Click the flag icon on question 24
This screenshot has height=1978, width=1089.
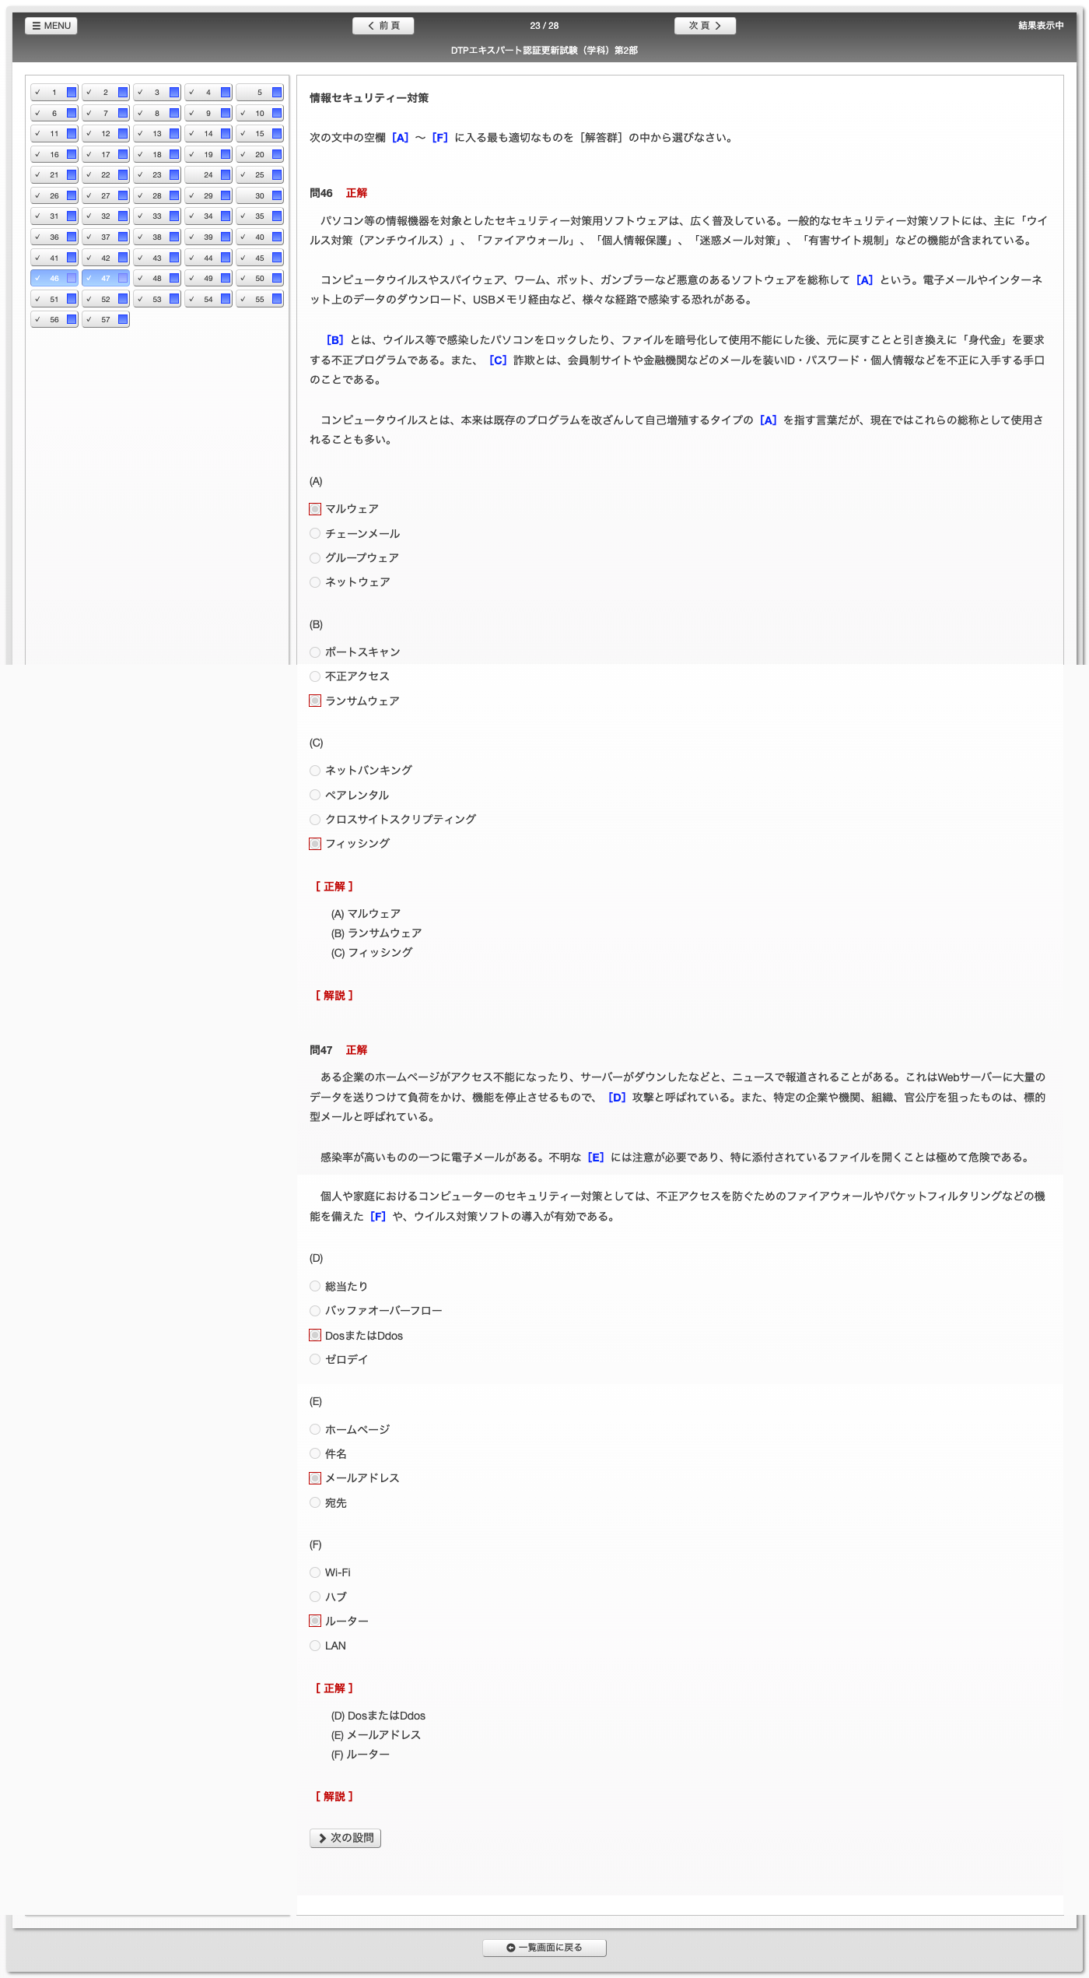pos(226,175)
